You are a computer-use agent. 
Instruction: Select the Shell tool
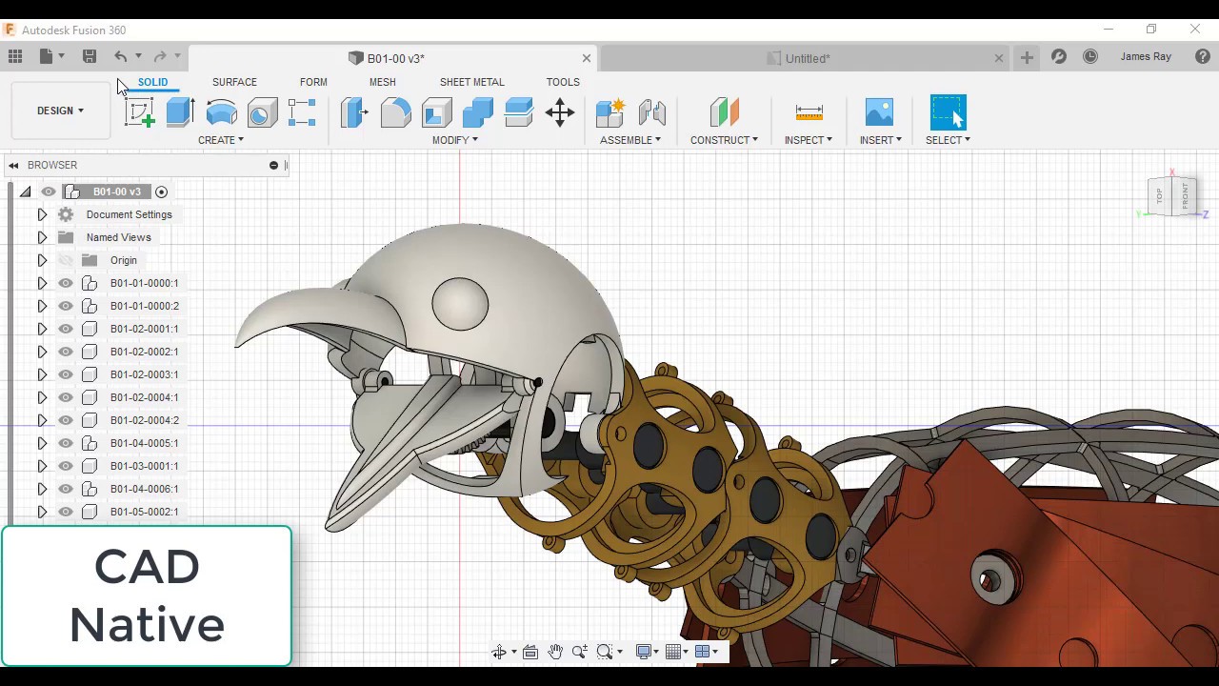point(436,112)
